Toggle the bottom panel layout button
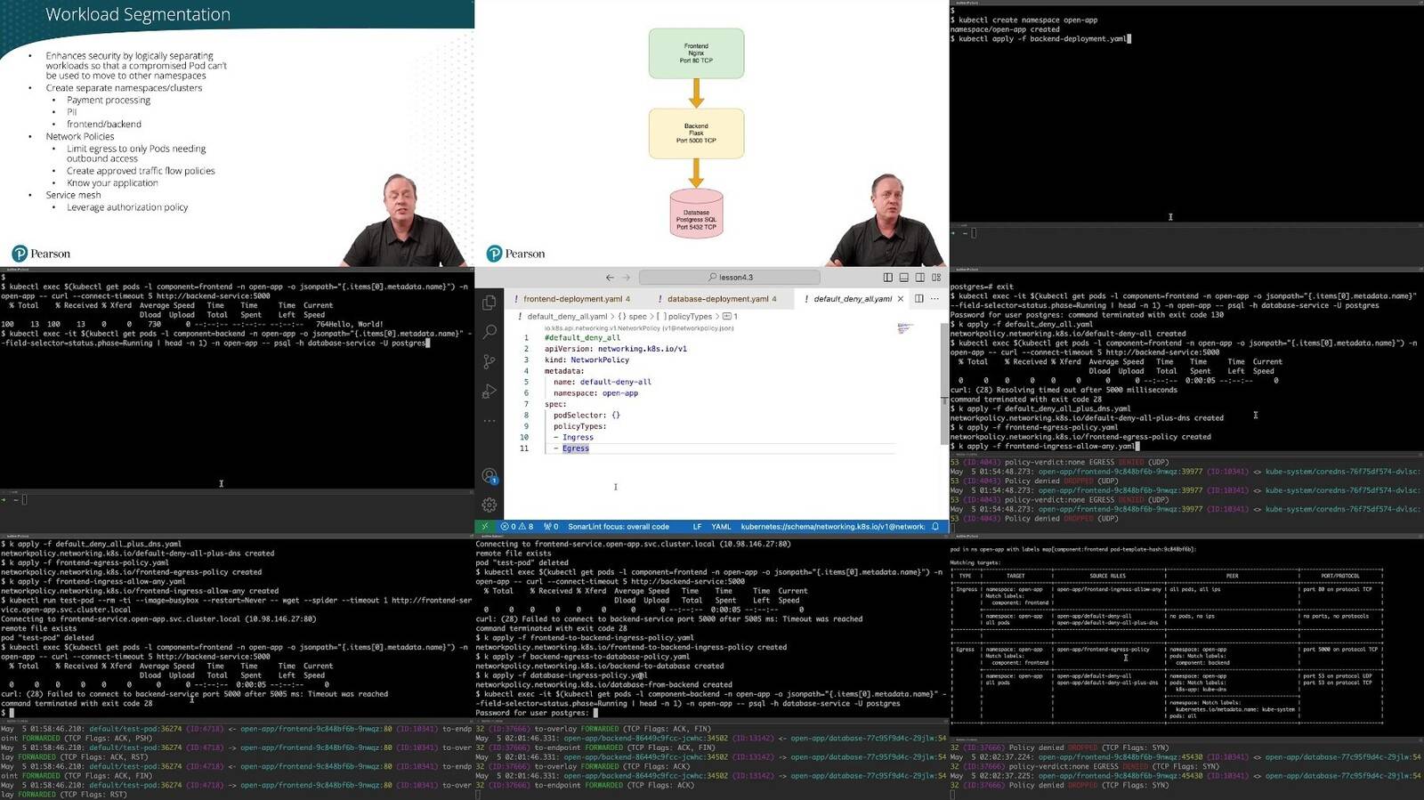The image size is (1424, 800). (x=903, y=278)
